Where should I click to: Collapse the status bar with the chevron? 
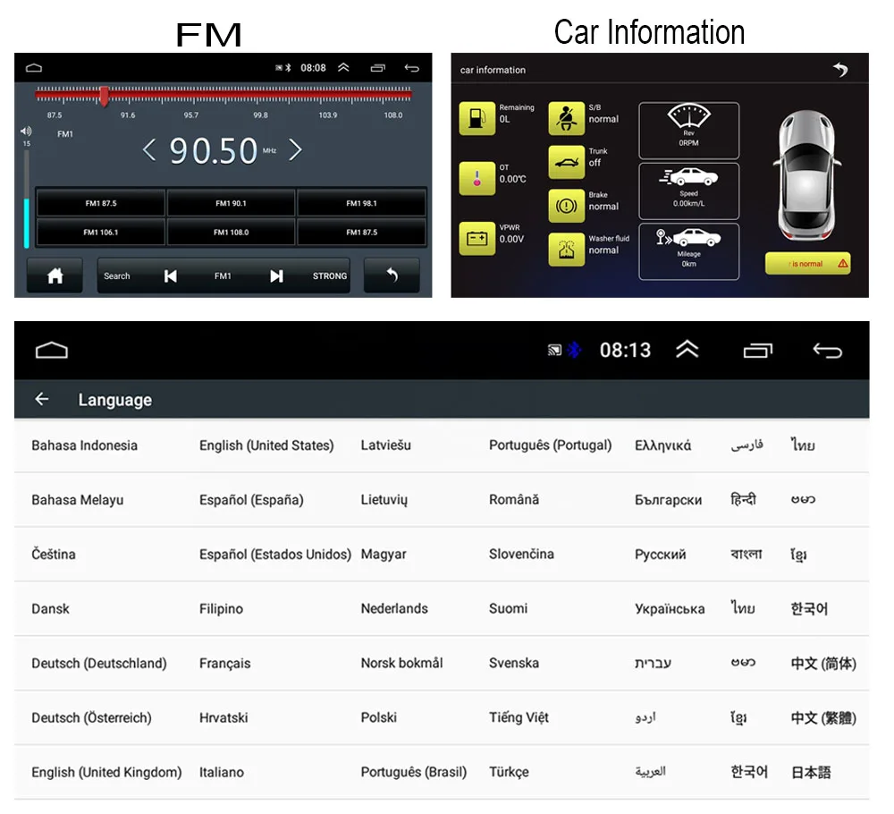(x=687, y=351)
